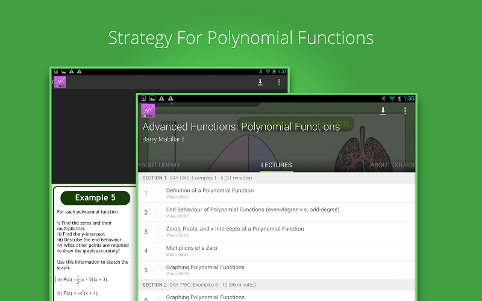Tap equation b) P(x) = -x²(x + 1)
The width and height of the screenshot is (482, 301).
click(x=78, y=293)
